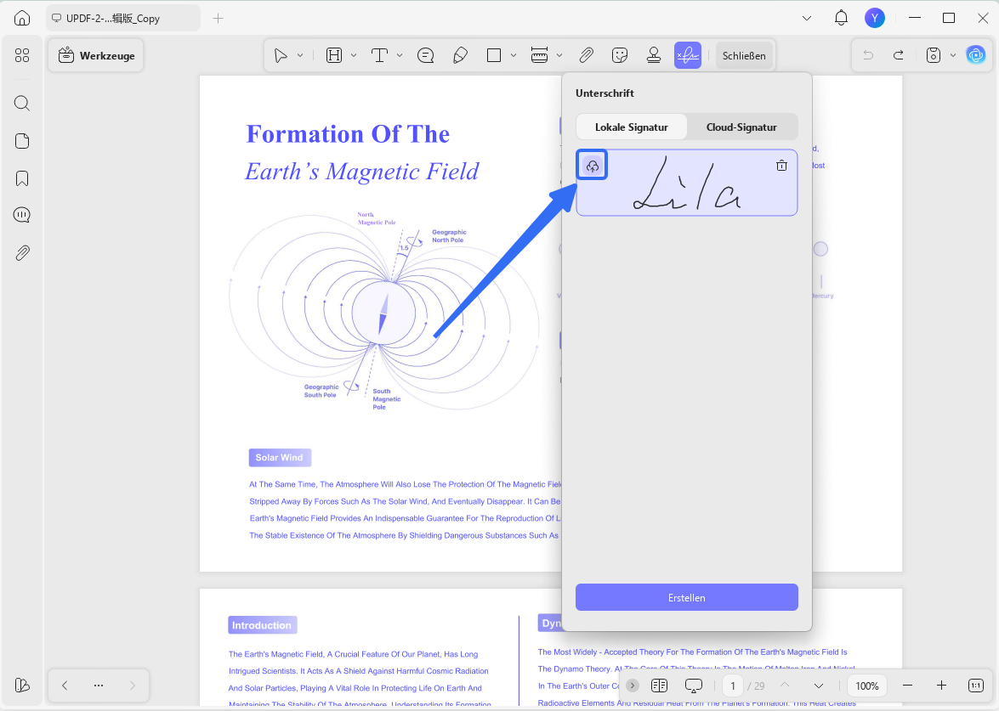Image resolution: width=999 pixels, height=711 pixels.
Task: Open the bookmarks panel
Action: click(x=22, y=178)
